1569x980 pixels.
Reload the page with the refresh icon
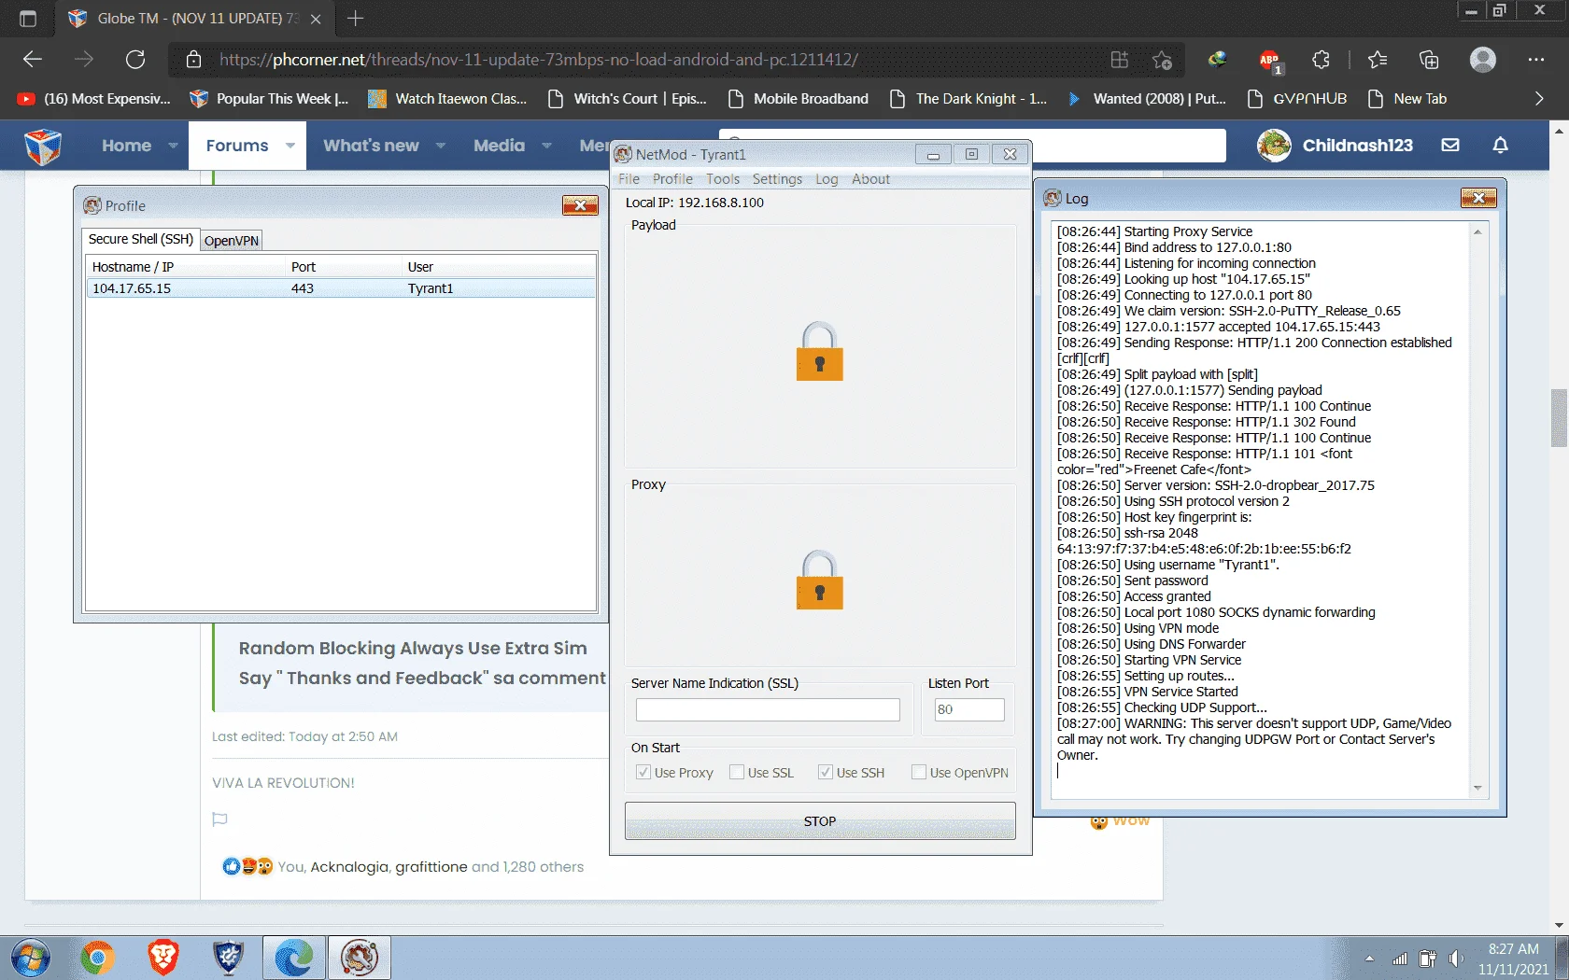(x=135, y=60)
